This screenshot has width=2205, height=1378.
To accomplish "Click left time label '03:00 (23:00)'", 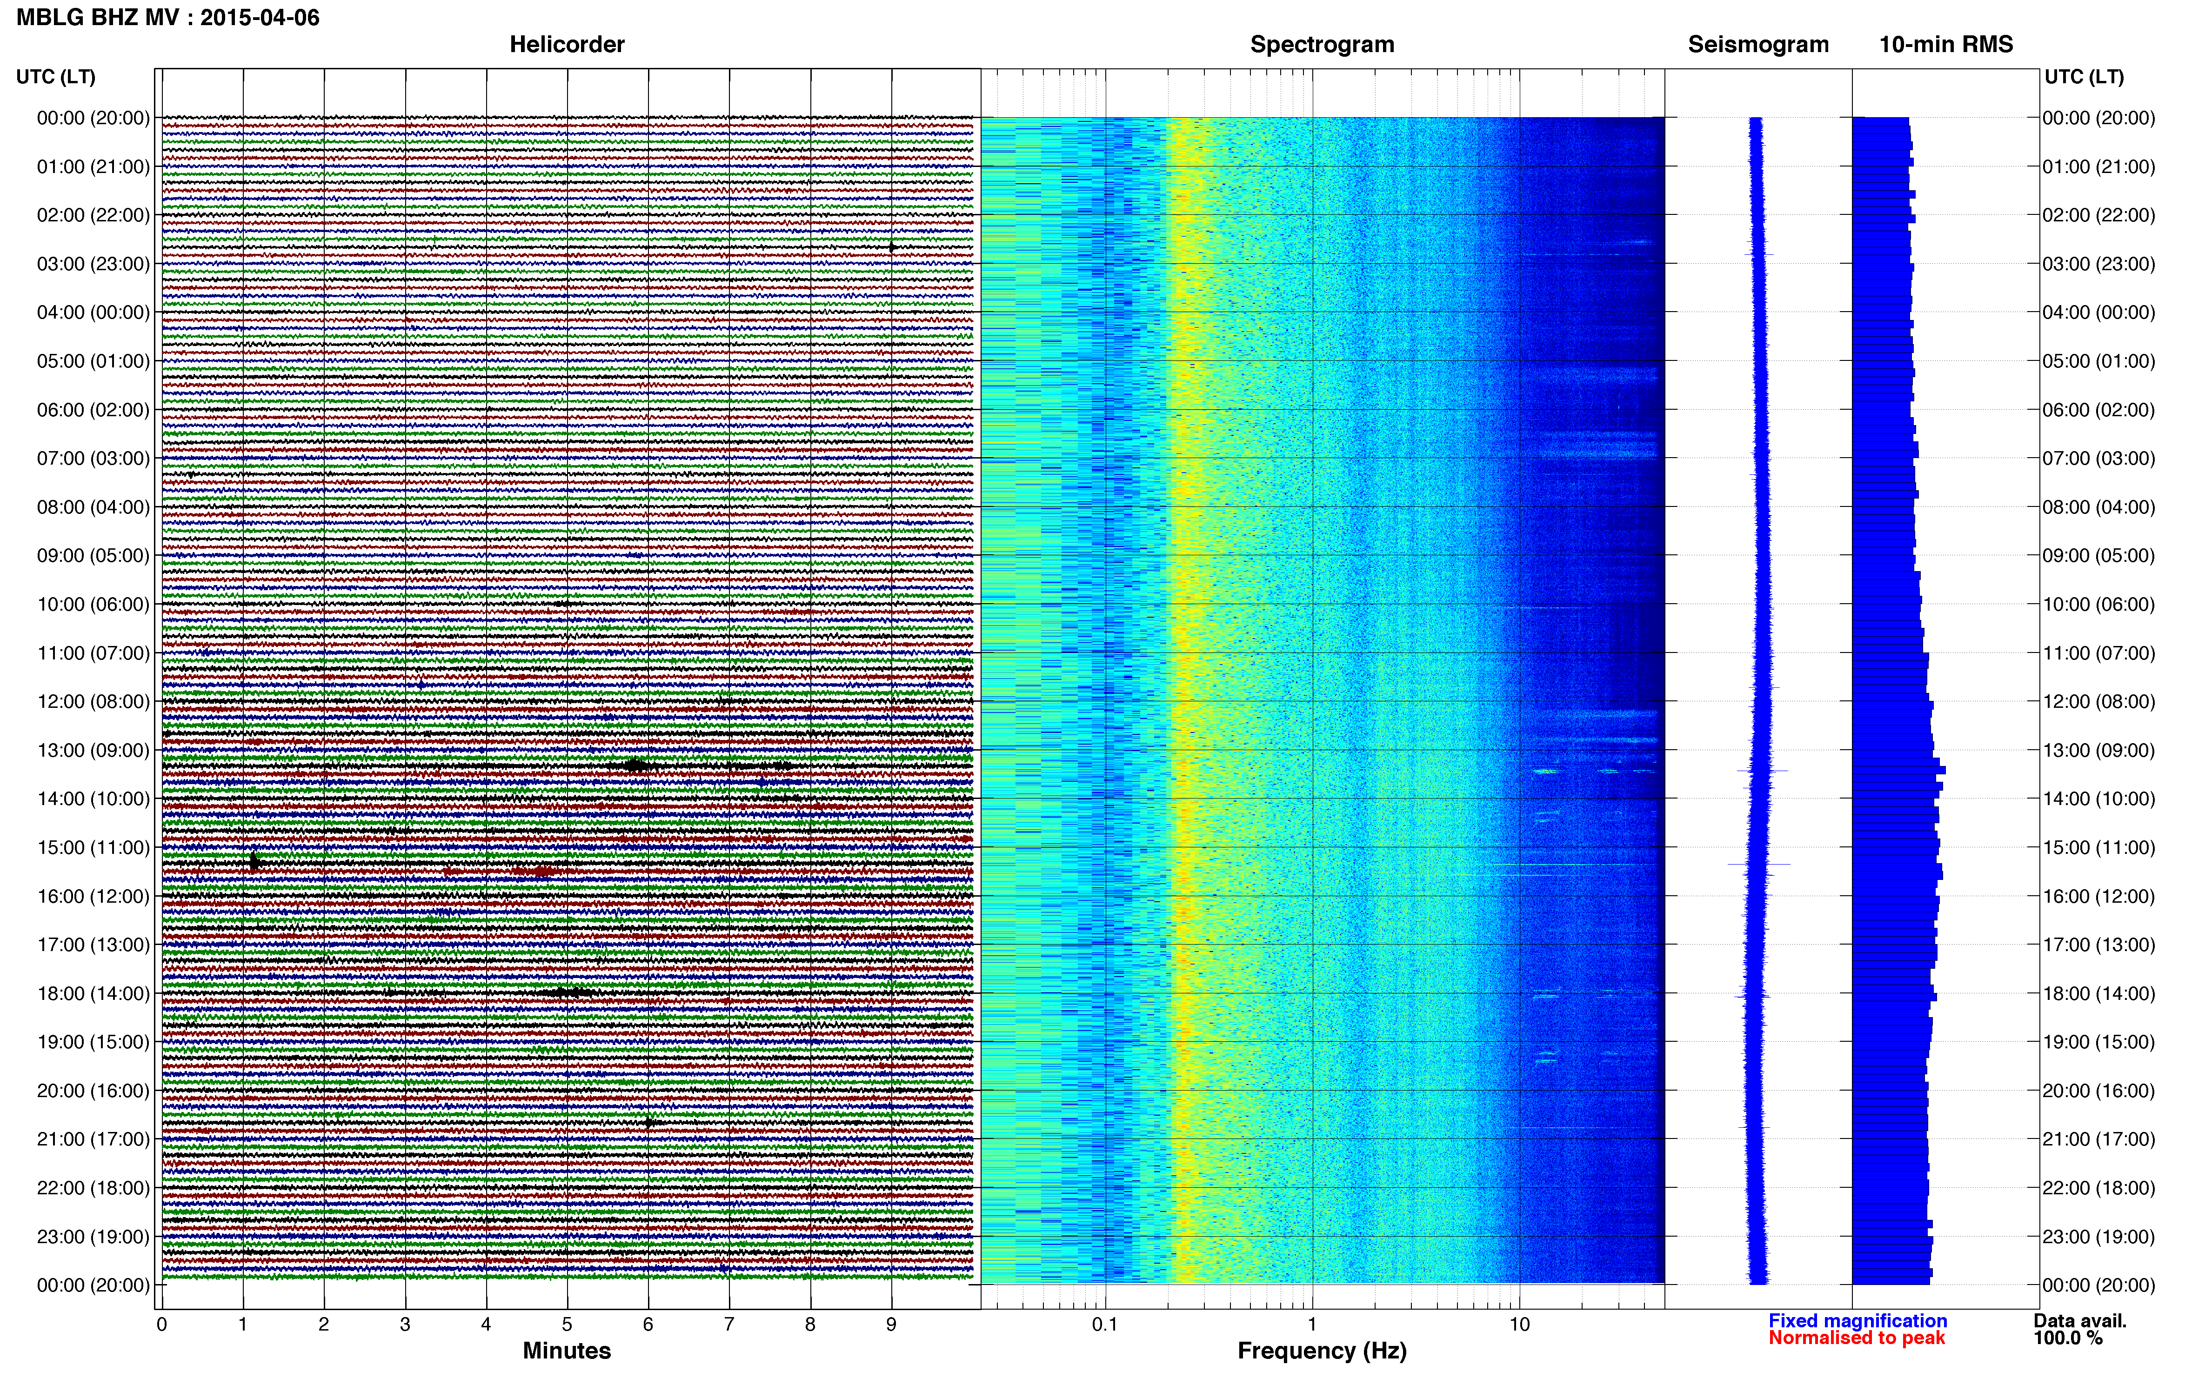I will [93, 263].
